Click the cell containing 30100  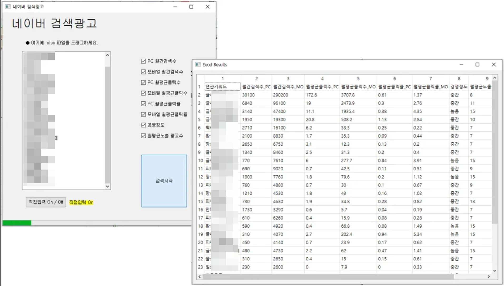point(256,95)
